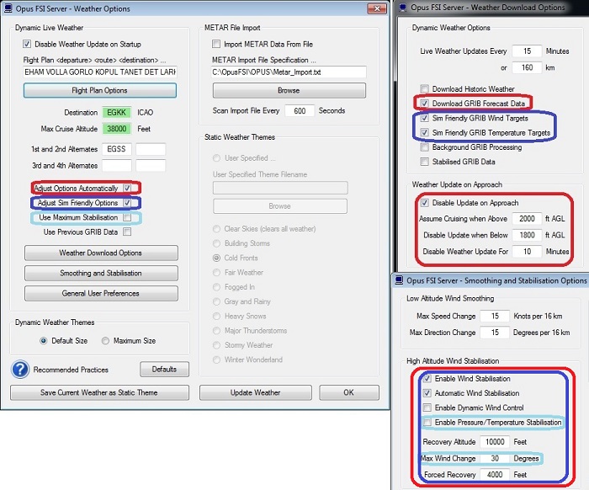Choose Winter Wonderland static theme
589x490 pixels.
[217, 360]
